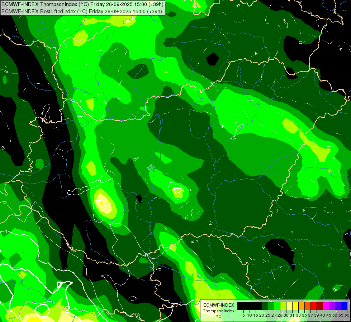Click the legend tick value '45'
Screen dimensions: 351x322
(x=329, y=315)
